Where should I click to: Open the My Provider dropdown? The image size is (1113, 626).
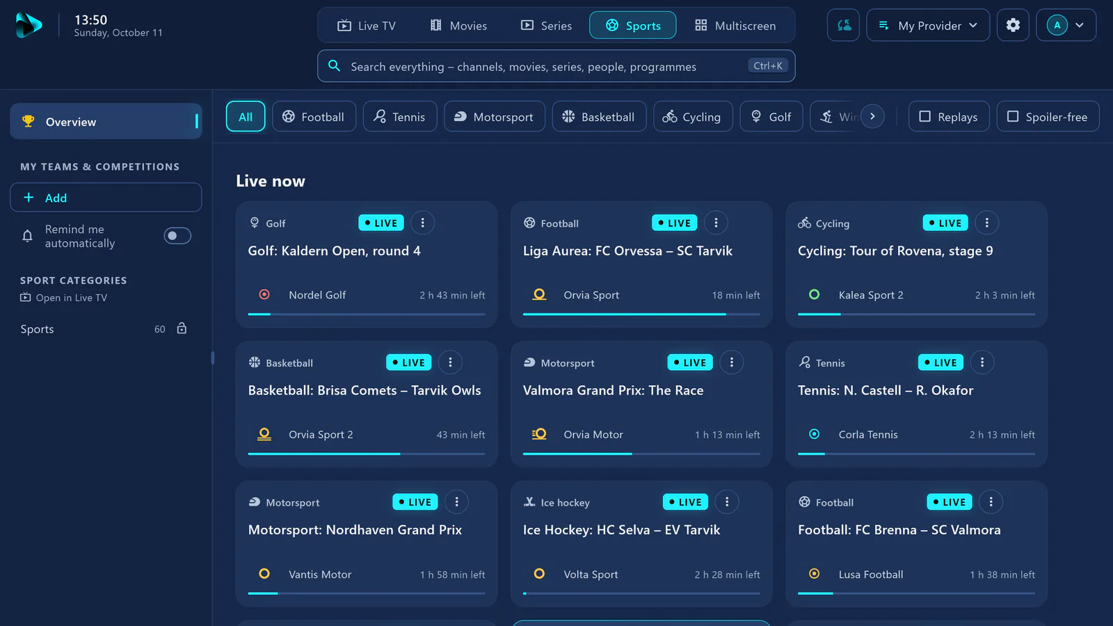coord(928,25)
